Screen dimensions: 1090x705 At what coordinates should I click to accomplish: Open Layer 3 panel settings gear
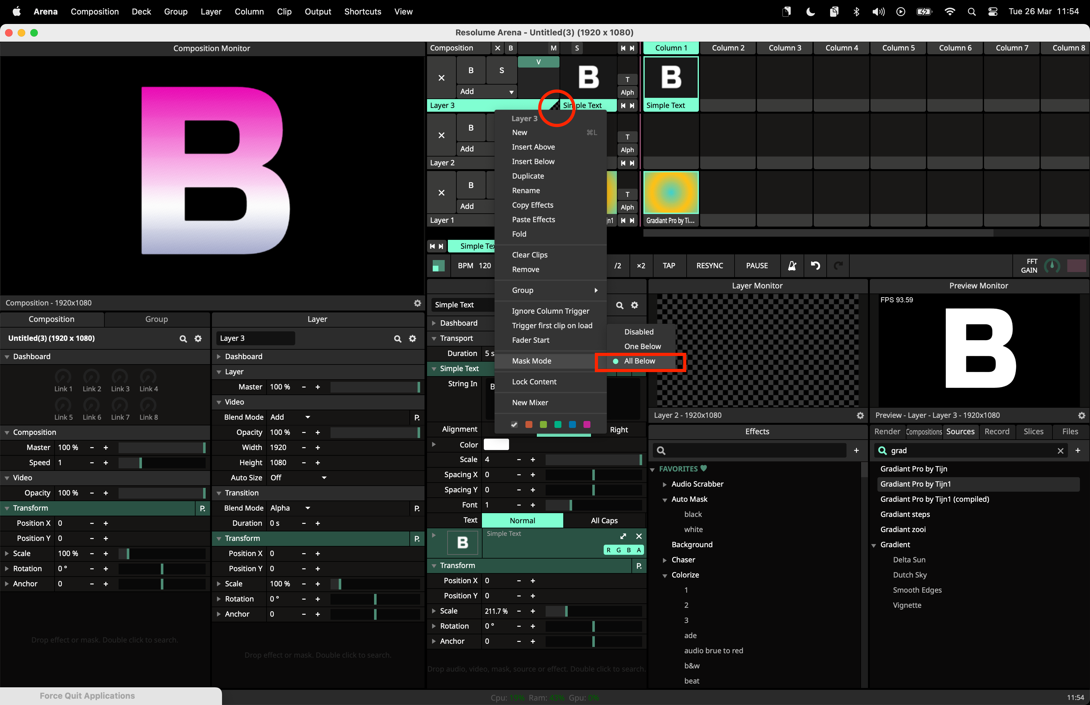click(x=413, y=338)
